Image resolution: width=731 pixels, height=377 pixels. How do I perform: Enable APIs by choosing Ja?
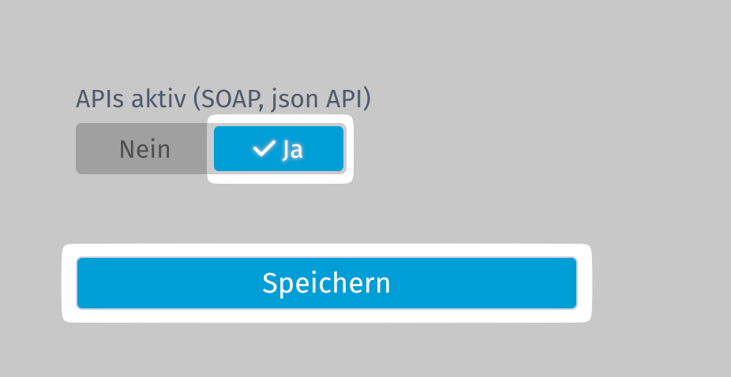[279, 148]
